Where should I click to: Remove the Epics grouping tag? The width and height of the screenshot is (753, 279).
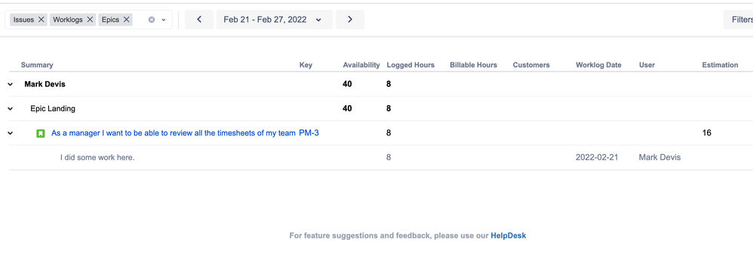tap(127, 20)
